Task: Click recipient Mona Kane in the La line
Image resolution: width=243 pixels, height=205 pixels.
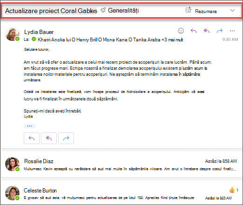Action: pyautogui.click(x=115, y=40)
